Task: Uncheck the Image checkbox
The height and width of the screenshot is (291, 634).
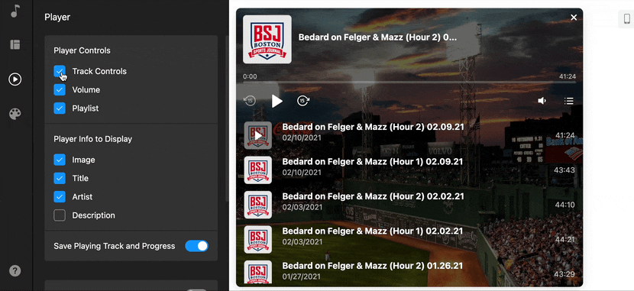Action: 60,160
